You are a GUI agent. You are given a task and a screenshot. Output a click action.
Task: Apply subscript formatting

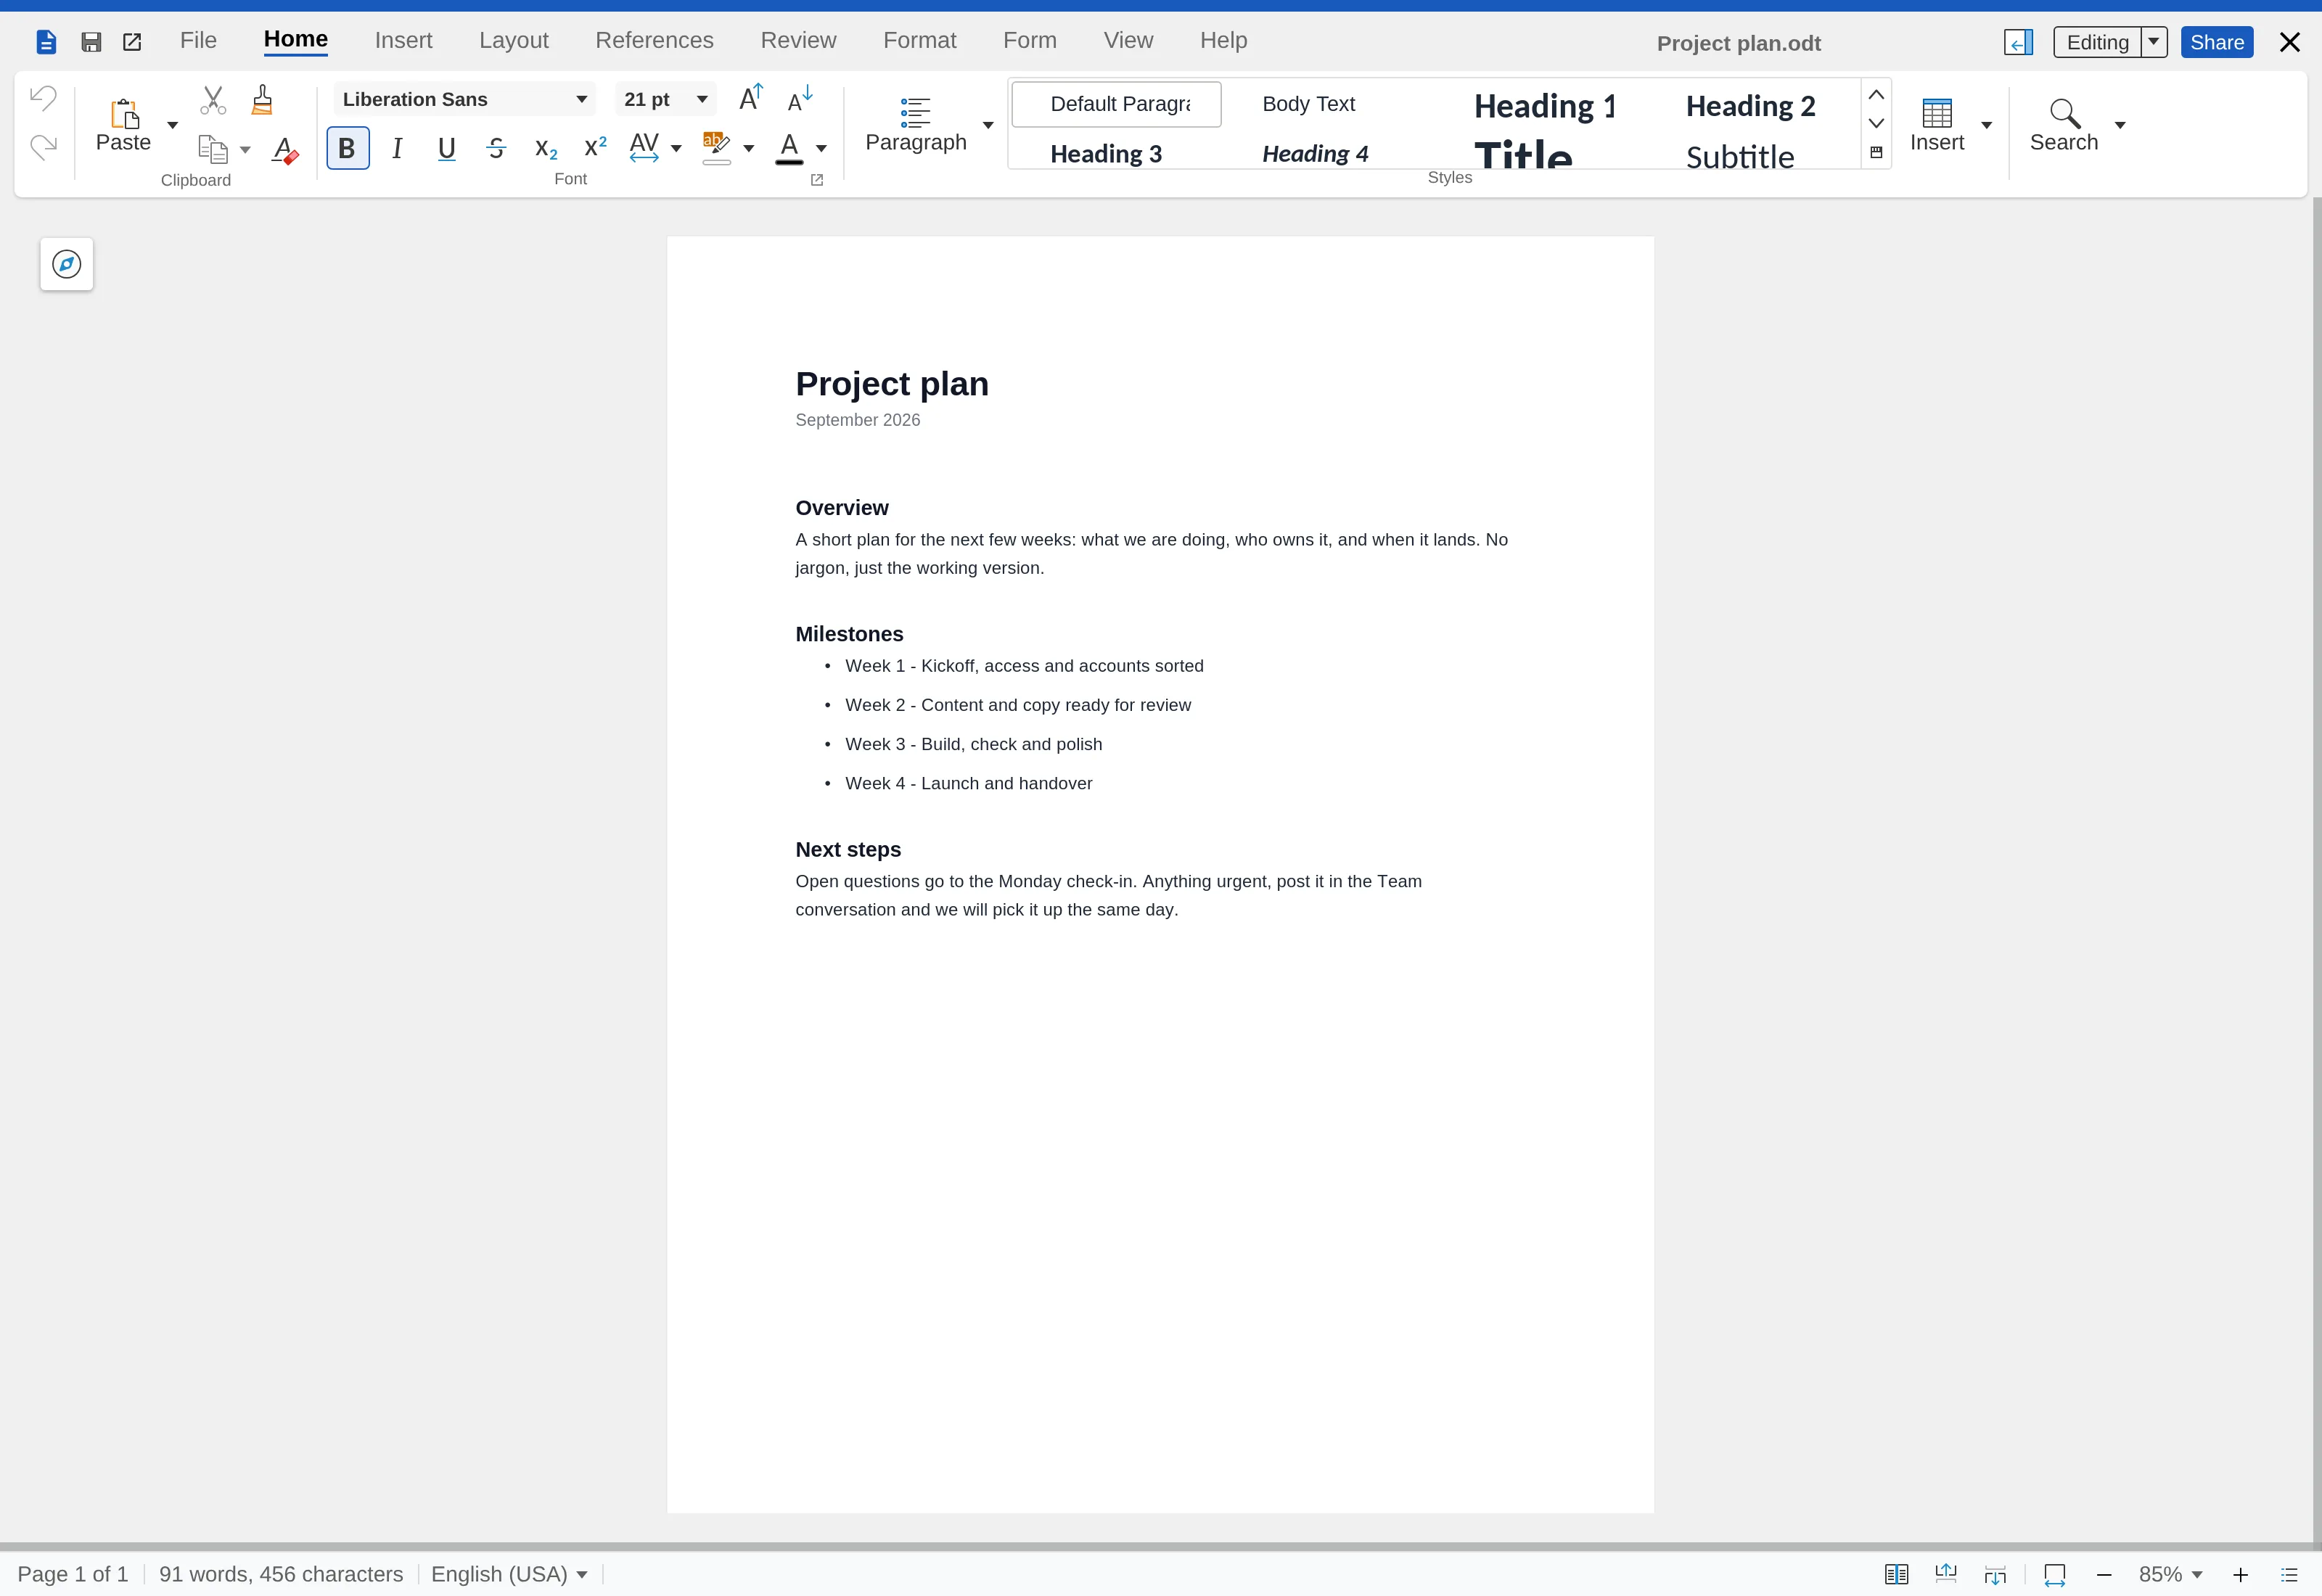click(546, 148)
